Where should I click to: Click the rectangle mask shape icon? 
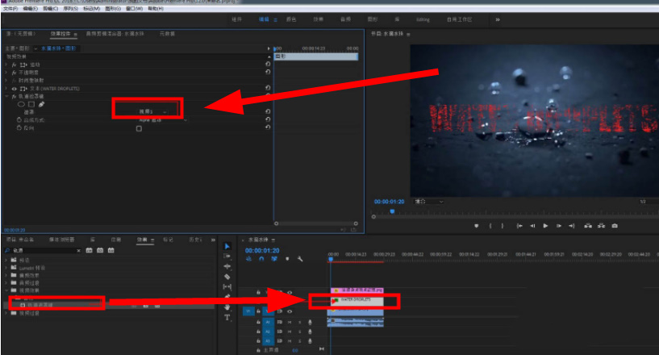point(31,104)
